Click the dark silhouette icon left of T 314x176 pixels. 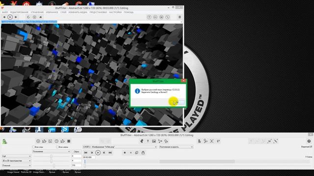tap(142, 141)
